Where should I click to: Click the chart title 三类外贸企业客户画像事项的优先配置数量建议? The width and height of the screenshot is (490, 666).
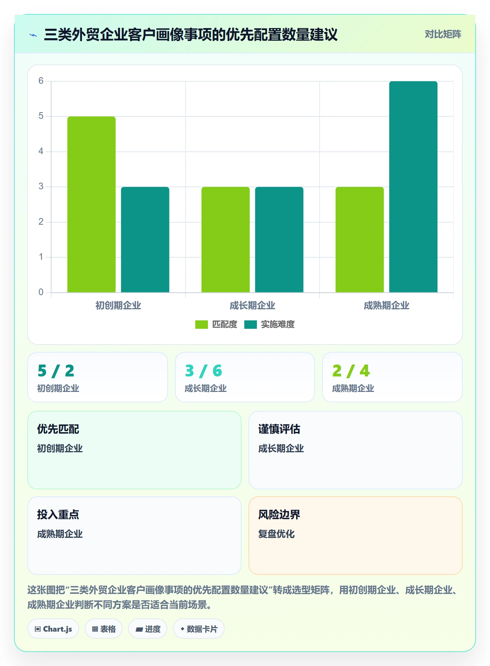pos(191,35)
